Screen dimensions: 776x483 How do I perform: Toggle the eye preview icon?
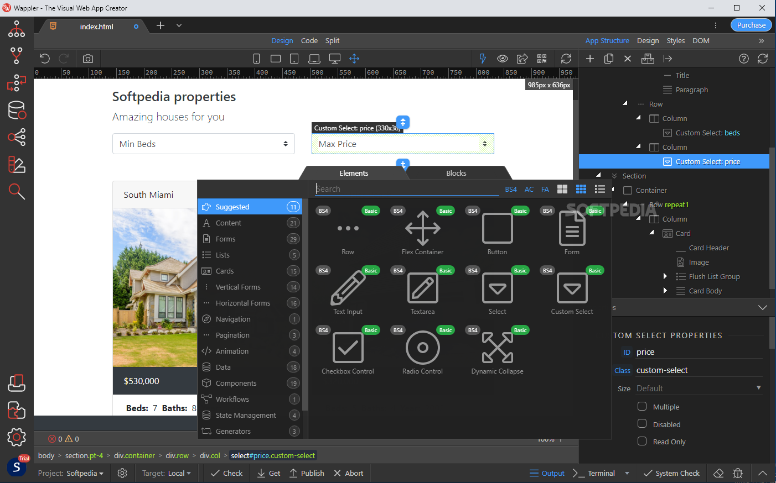pos(502,59)
